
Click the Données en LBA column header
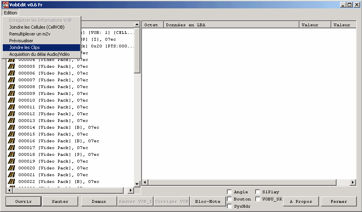tap(231, 25)
